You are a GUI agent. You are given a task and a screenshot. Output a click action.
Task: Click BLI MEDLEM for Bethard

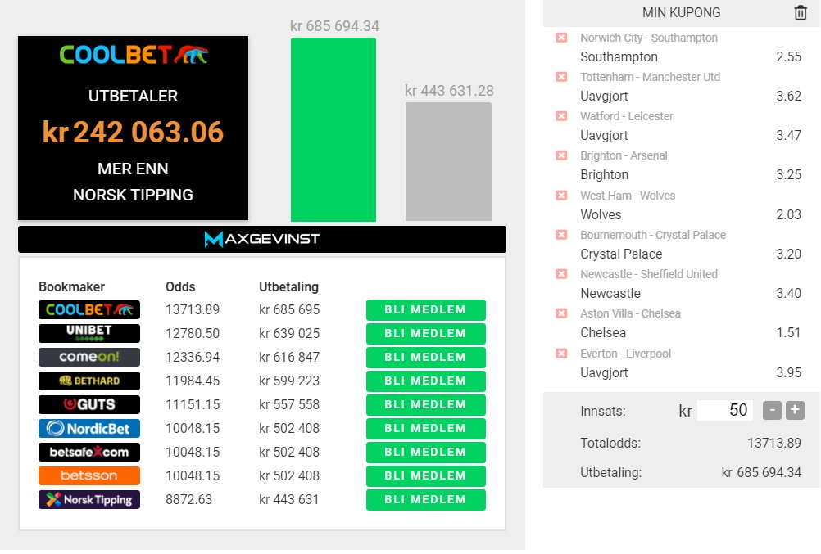pyautogui.click(x=426, y=381)
